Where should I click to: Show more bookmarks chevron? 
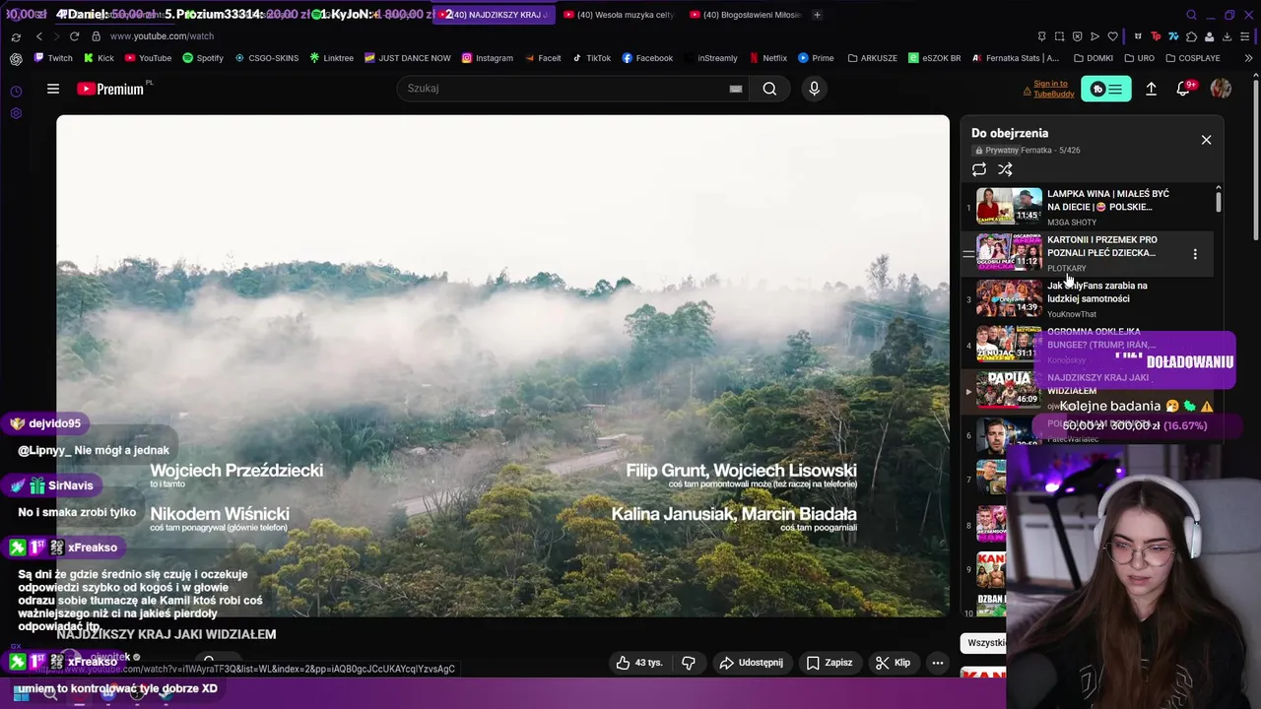[1248, 58]
